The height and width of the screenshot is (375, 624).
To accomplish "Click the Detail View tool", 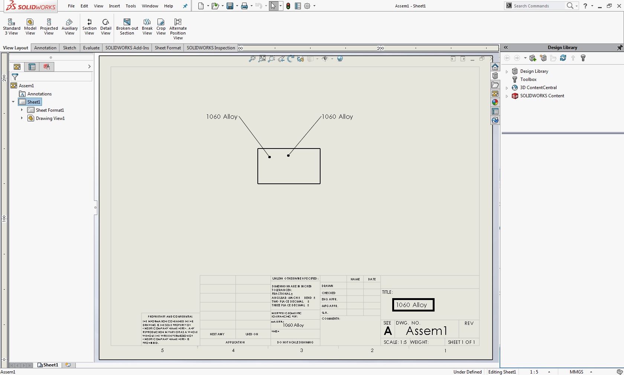I will (x=106, y=27).
